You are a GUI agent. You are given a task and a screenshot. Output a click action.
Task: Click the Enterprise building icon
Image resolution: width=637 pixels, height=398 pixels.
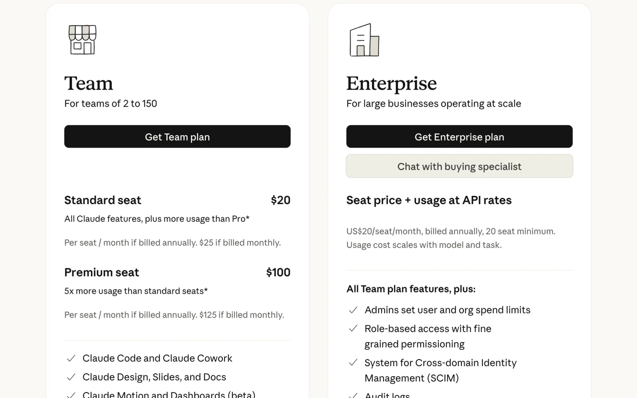(x=364, y=40)
